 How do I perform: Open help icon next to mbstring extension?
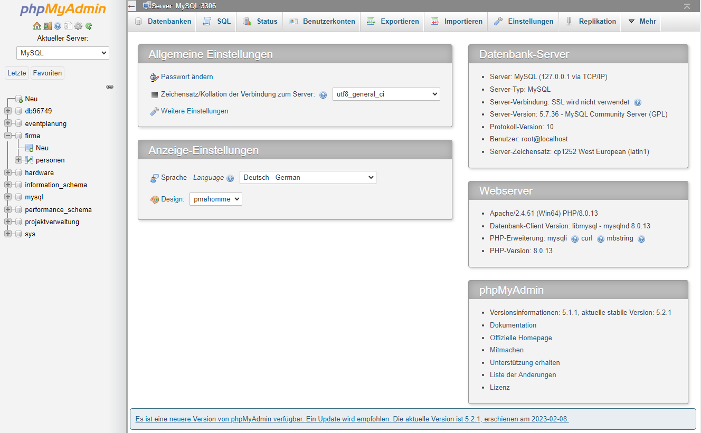tap(641, 238)
